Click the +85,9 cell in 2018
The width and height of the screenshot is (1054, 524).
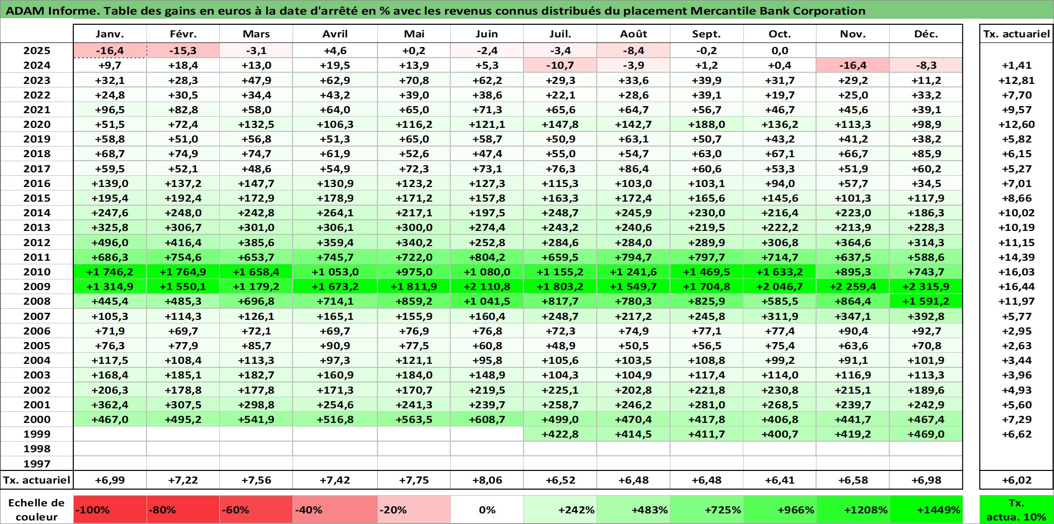(926, 154)
